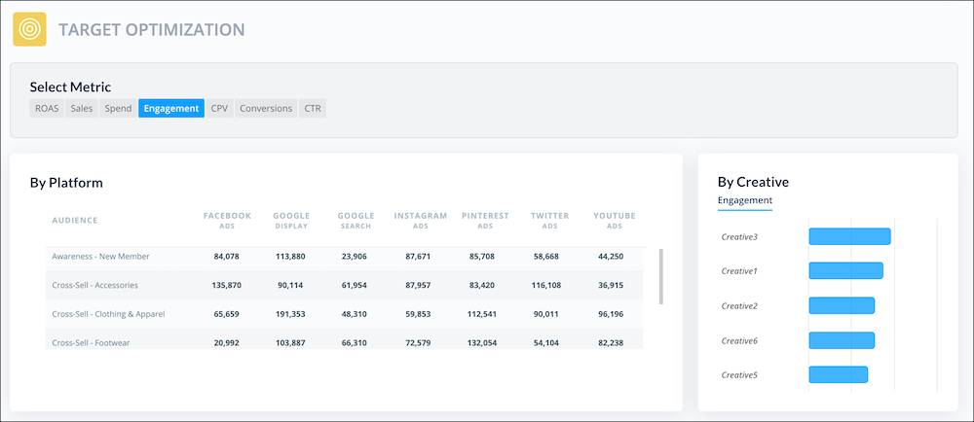This screenshot has width=974, height=422.
Task: Select the Cross-Sell - Accessories row label
Action: [x=95, y=285]
